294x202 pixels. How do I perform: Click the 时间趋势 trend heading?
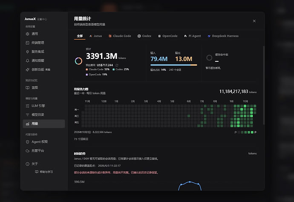[x=80, y=153]
